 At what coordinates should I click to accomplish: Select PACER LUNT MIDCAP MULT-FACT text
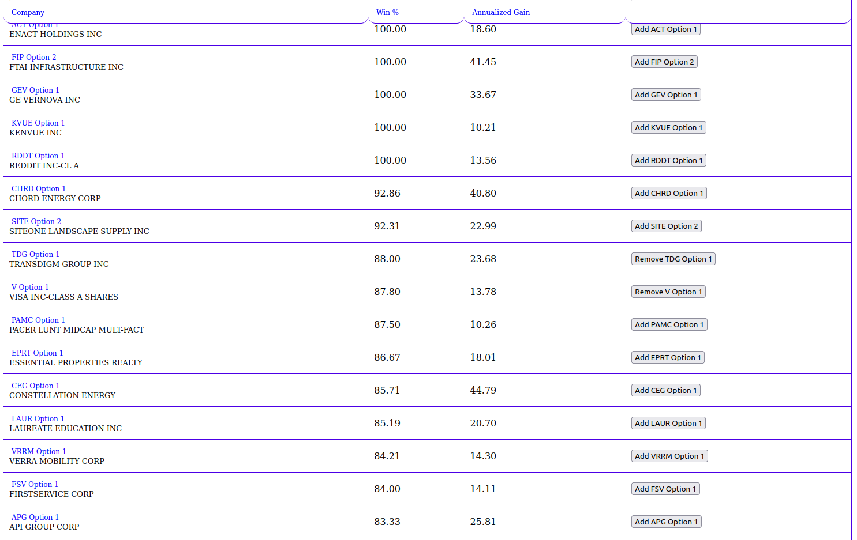point(77,330)
